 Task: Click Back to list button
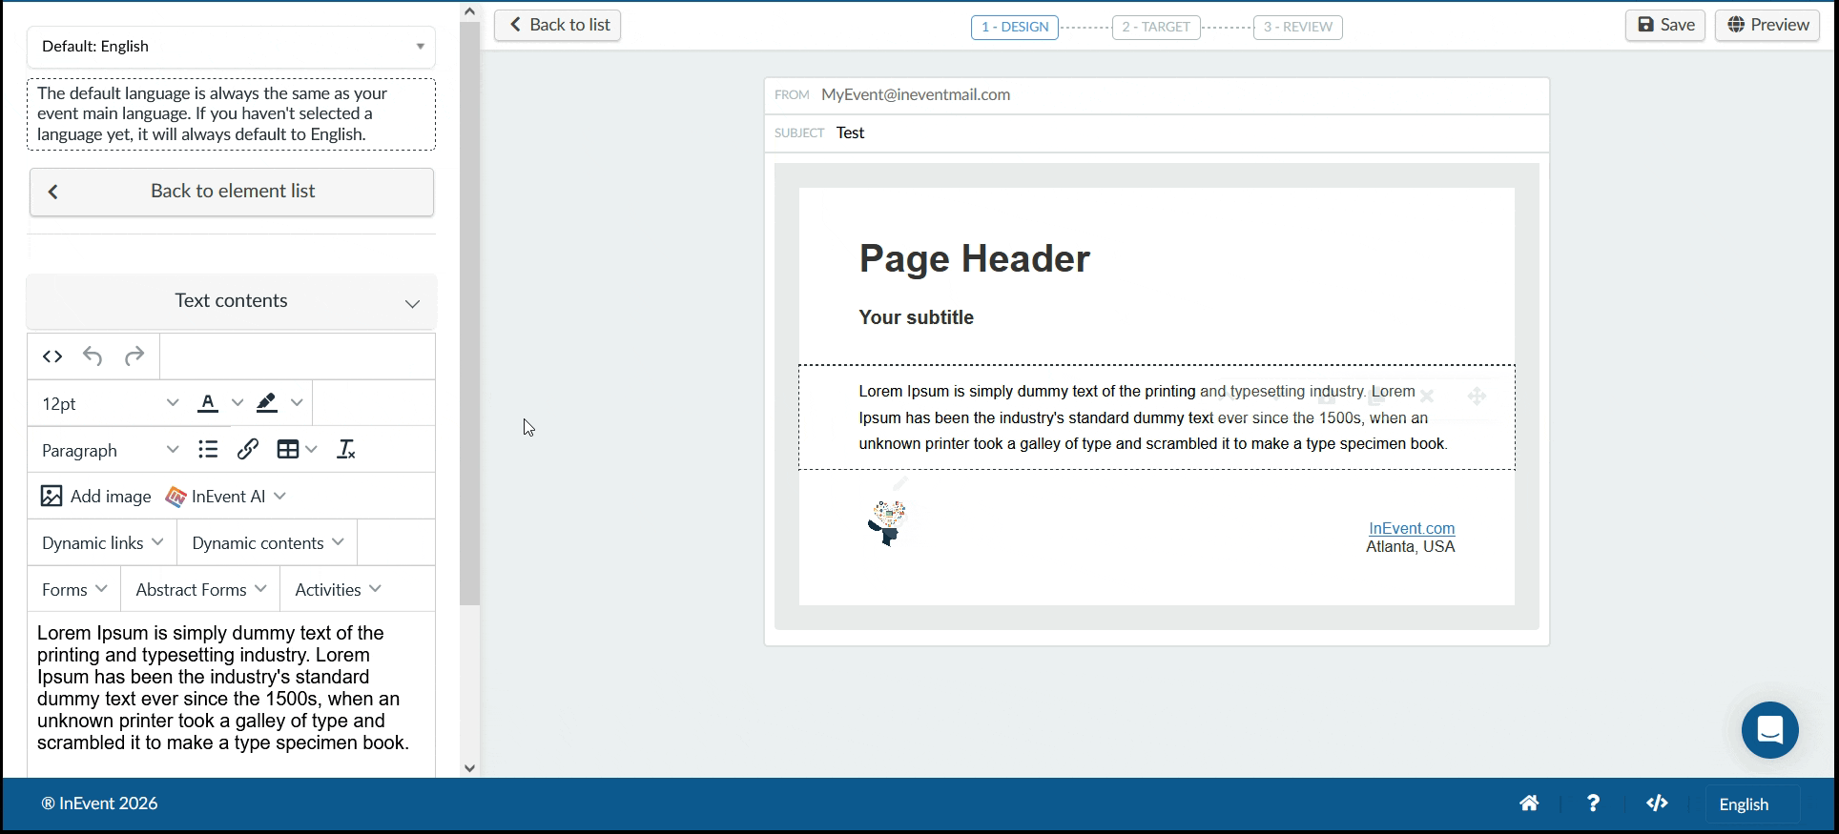tap(558, 25)
